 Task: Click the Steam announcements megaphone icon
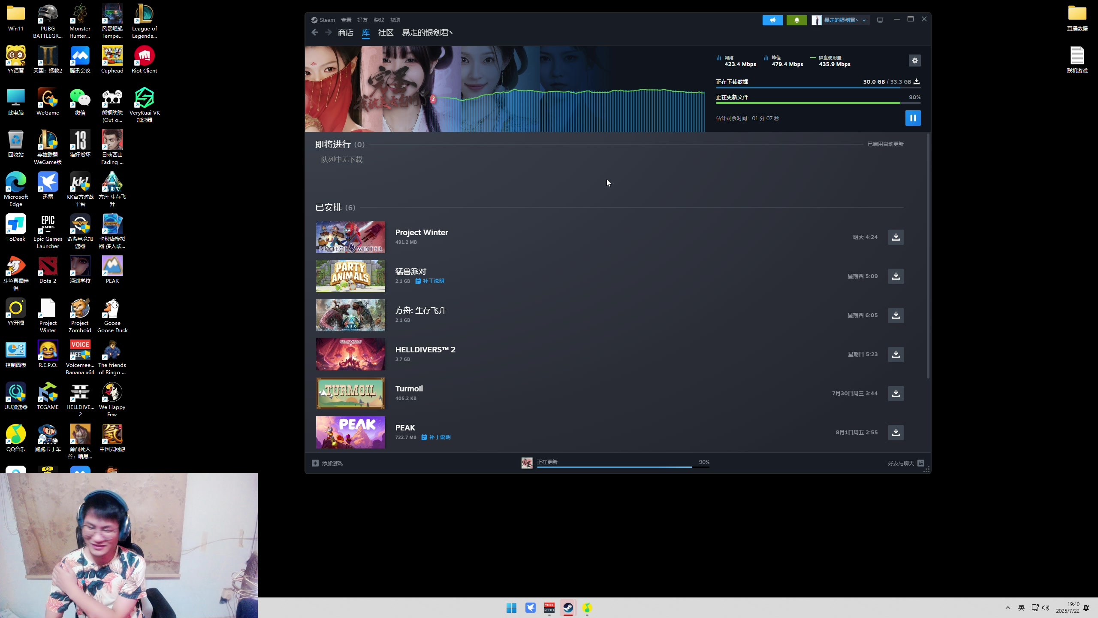(772, 20)
